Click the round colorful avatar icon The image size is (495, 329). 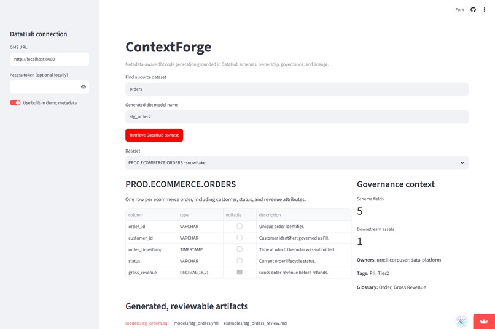(462, 321)
